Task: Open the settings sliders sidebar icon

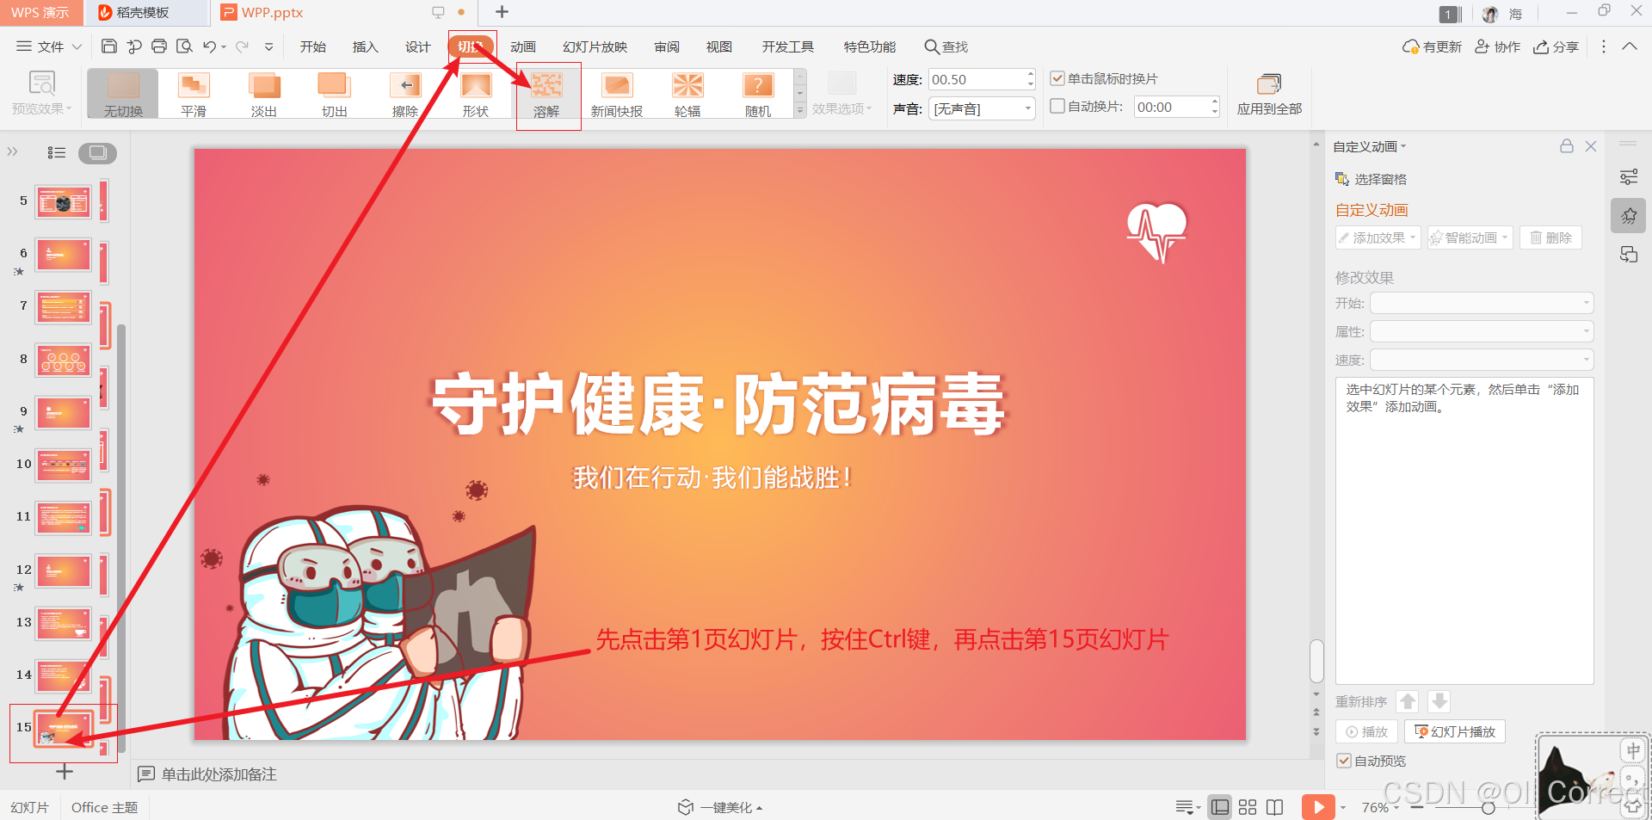Action: pyautogui.click(x=1629, y=177)
